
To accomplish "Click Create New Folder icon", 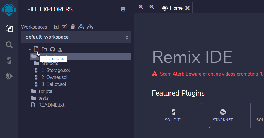I will pos(44,49).
